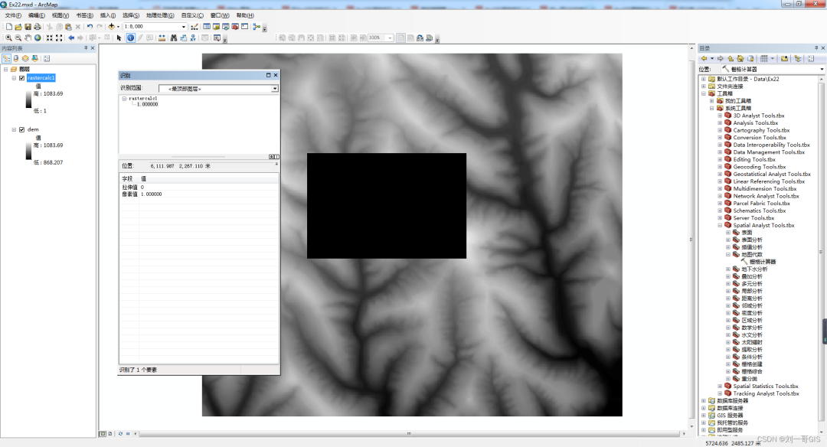Toggle the dem layer checkbox

(21, 129)
